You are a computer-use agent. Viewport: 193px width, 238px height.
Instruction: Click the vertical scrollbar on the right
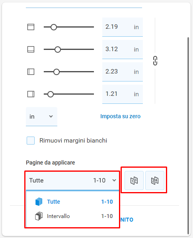pos(188,136)
